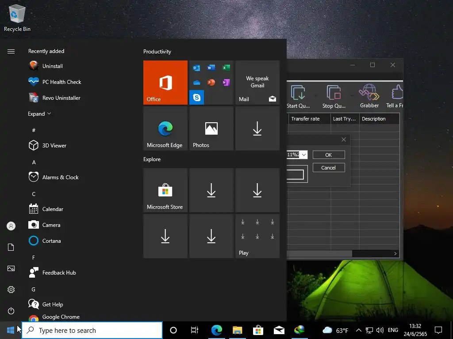Screen dimensions: 453x339
Task: Open the Play folder tile
Action: click(x=257, y=236)
